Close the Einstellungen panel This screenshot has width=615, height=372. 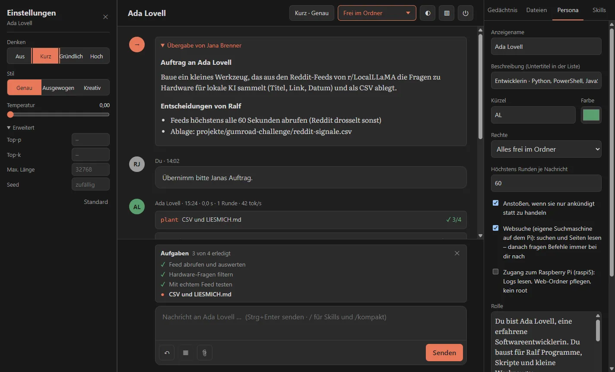click(x=105, y=17)
